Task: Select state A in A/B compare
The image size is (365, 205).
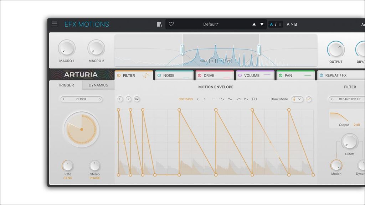Action: pyautogui.click(x=271, y=24)
